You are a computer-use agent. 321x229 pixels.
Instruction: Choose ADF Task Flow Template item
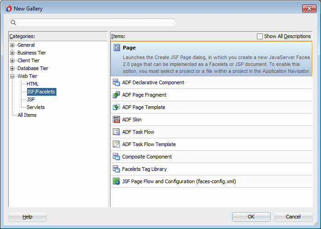pyautogui.click(x=211, y=144)
